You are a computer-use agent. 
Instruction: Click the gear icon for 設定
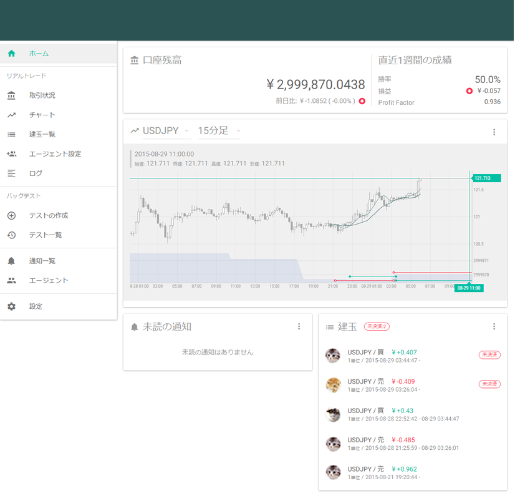pos(11,306)
